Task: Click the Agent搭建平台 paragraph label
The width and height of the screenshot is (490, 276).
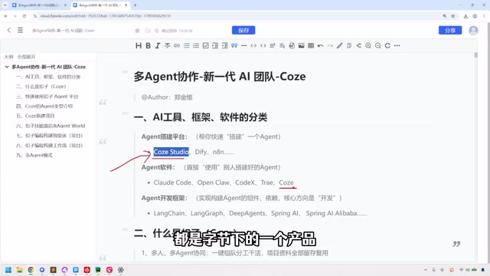Action: click(165, 136)
